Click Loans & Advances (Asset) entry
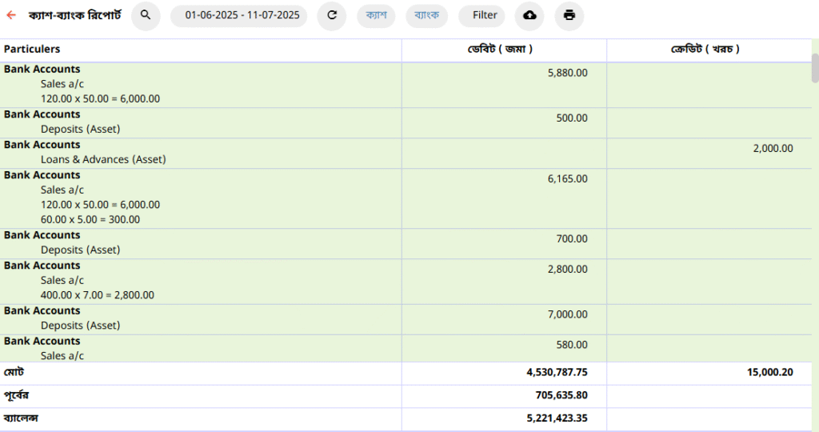 [x=103, y=159]
